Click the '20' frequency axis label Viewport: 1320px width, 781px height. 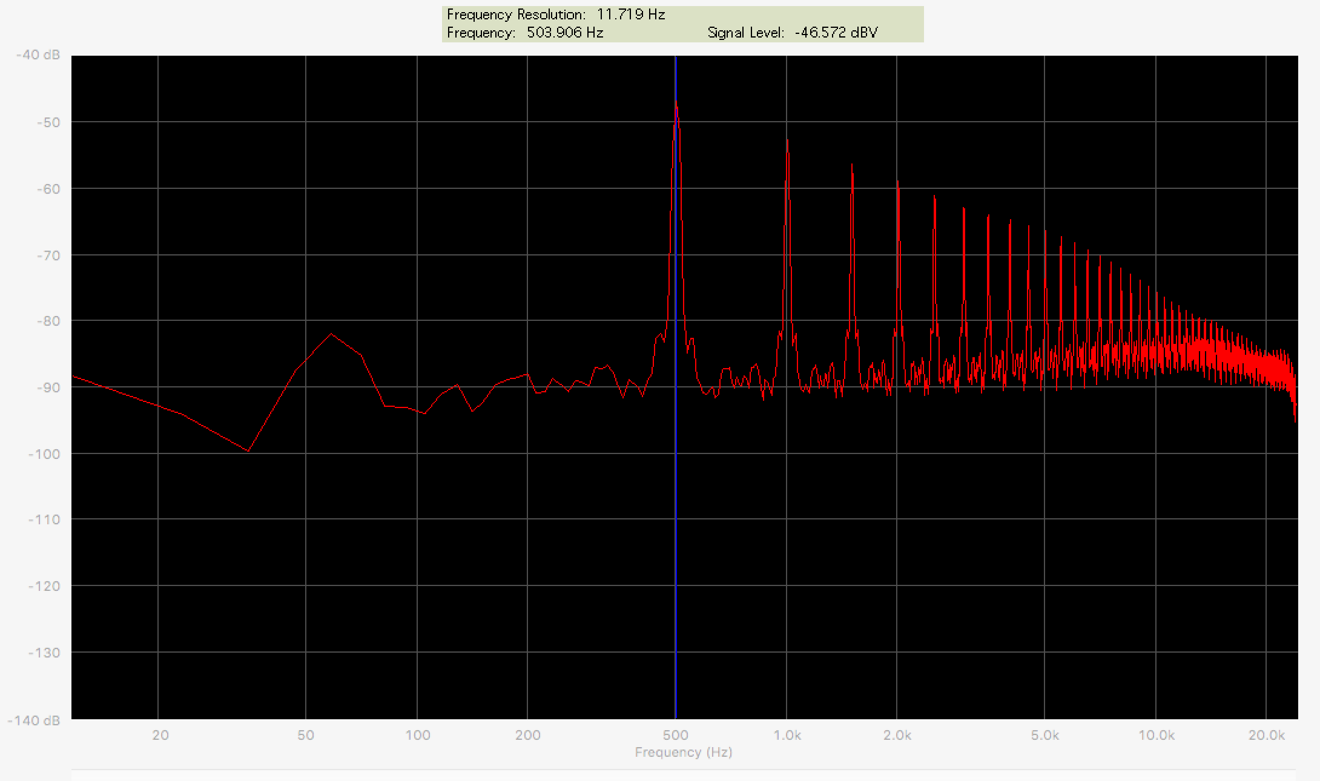click(x=160, y=735)
